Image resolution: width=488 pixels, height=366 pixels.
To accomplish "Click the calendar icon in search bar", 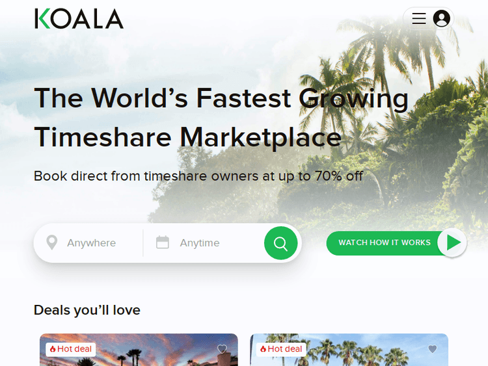I will [163, 242].
